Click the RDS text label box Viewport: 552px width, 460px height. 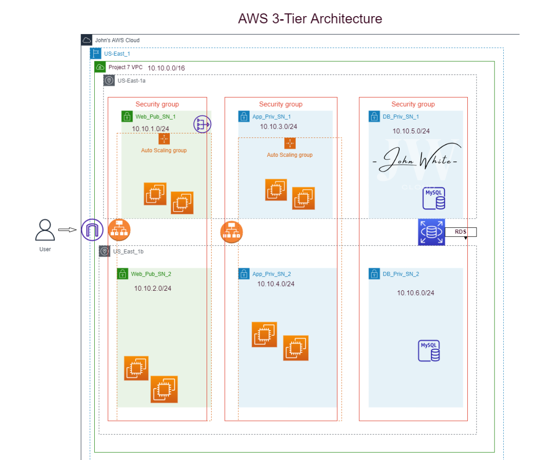(x=460, y=232)
